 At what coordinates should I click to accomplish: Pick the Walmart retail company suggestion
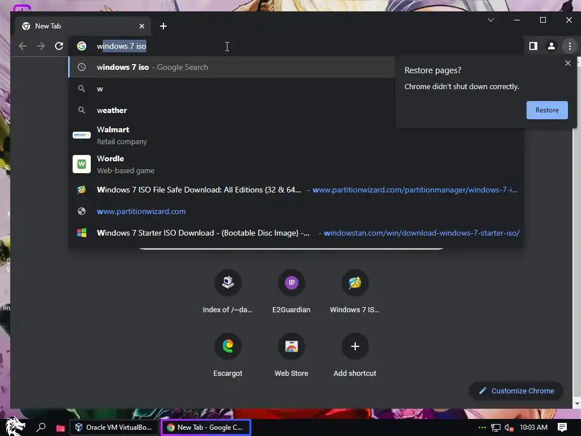click(296, 135)
